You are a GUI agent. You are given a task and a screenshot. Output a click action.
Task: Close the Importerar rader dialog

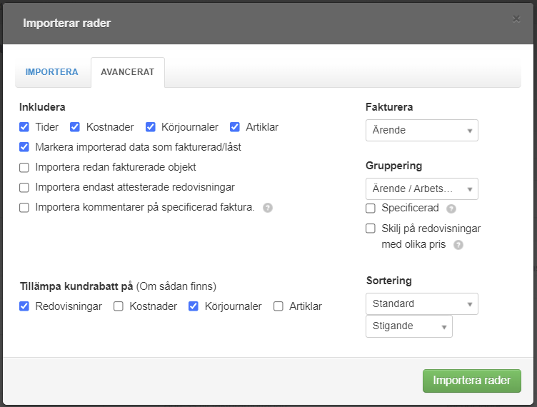coord(516,19)
